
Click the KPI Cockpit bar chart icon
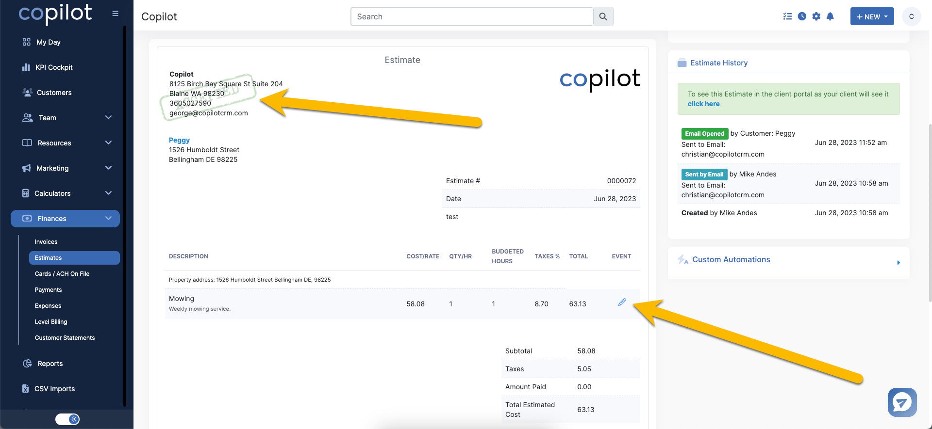26,67
